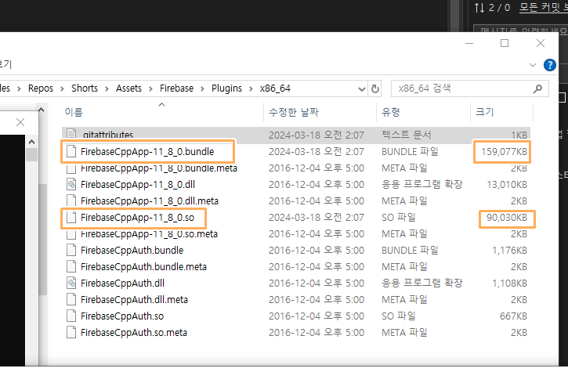Open subfolder arrow after Firebase breadcrumb
Screen dimensions: 568x372
[202, 88]
